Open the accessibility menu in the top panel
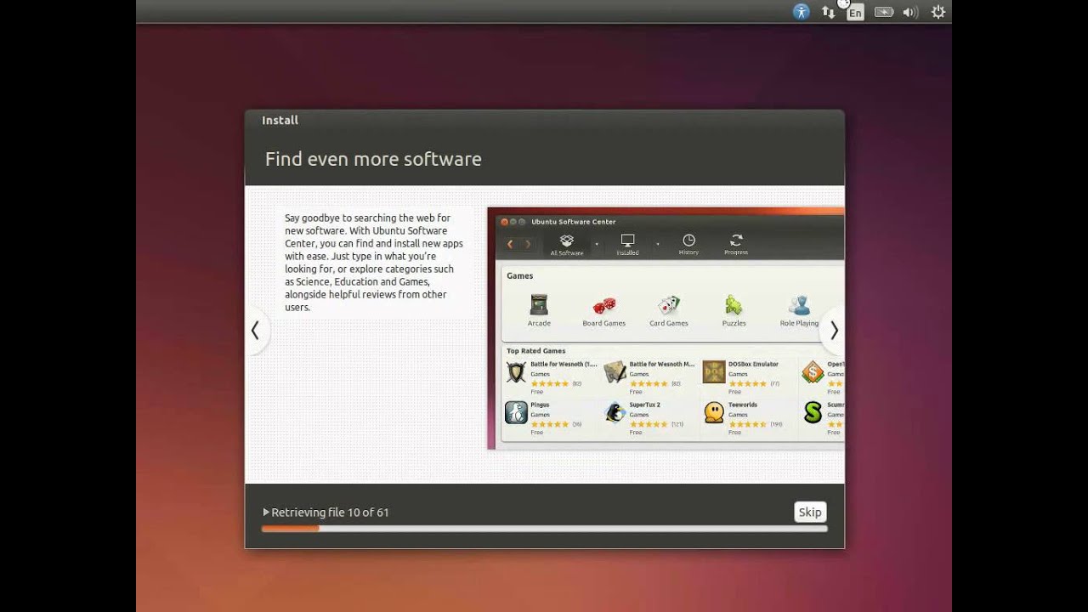 tap(802, 12)
